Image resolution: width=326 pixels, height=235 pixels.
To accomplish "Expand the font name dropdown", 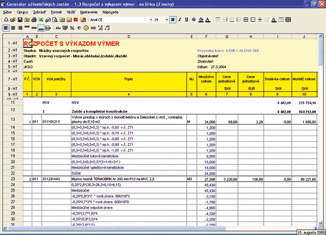I will [151, 20].
